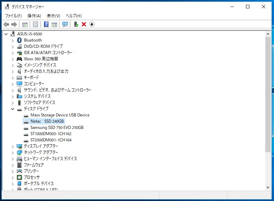Toggle the console tree pane toolbar icon
Screen dimensions: 274x201
click(25, 25)
